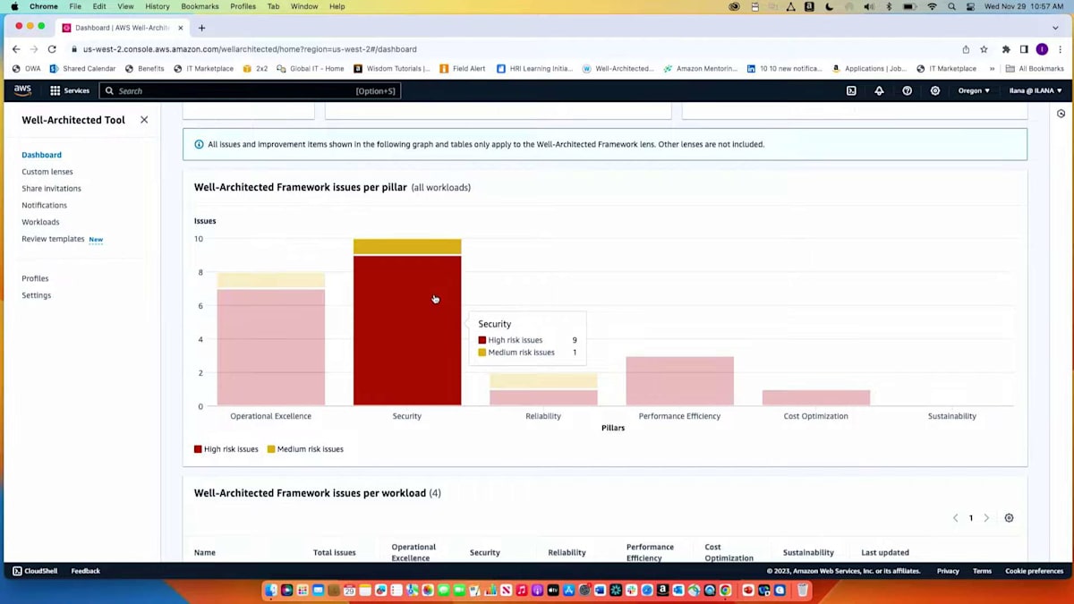Open the Services grid menu

pyautogui.click(x=70, y=90)
